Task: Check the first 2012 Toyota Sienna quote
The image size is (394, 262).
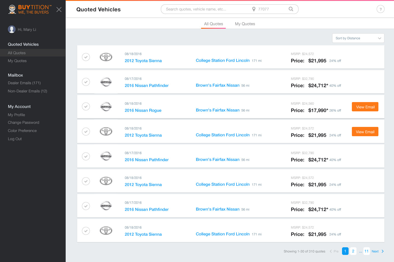Action: tap(86, 57)
